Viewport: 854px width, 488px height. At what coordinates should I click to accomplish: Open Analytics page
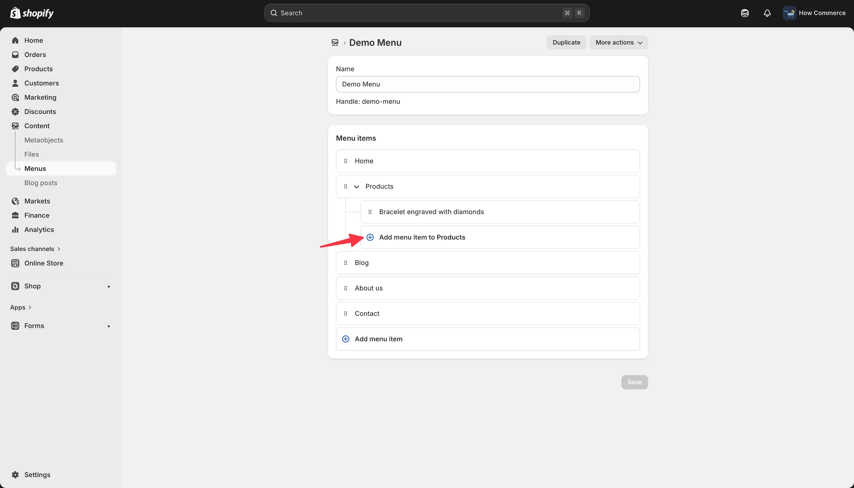[x=39, y=230]
